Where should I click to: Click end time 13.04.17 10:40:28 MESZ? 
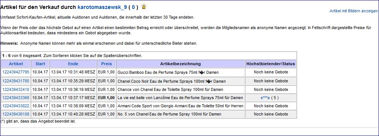(73, 114)
